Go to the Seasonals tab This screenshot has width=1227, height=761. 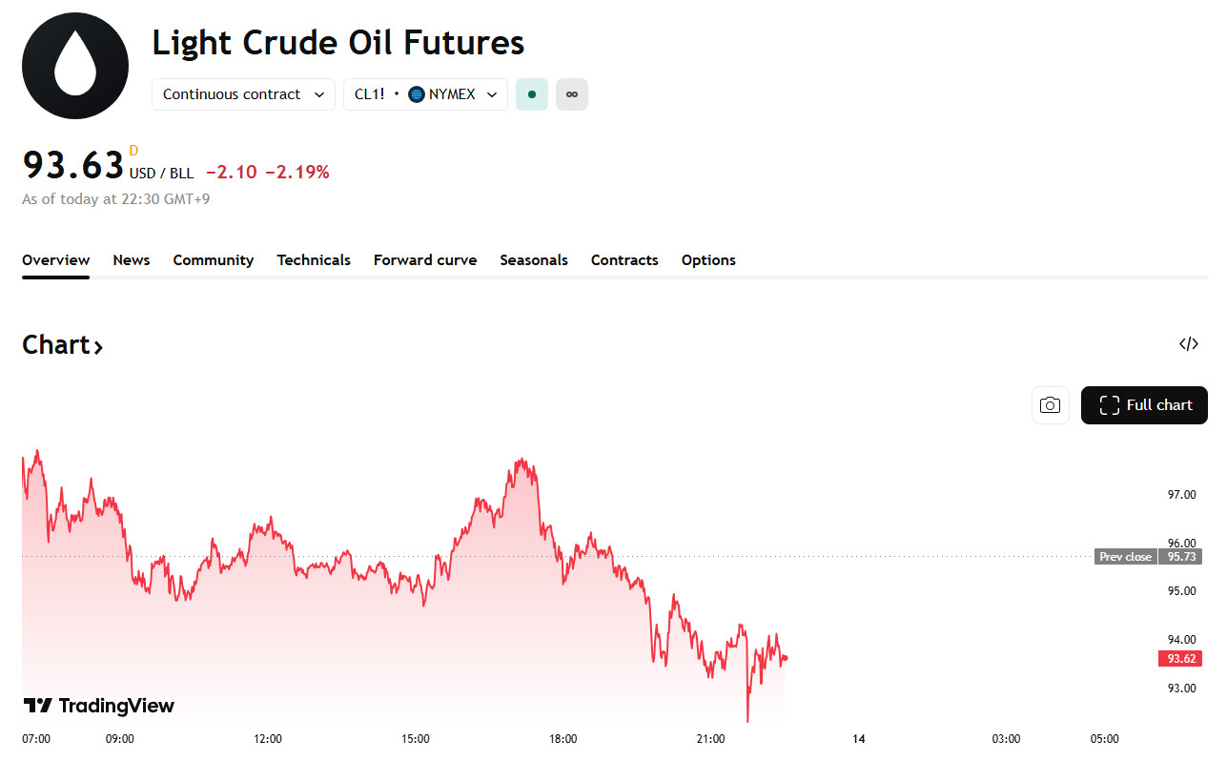click(534, 260)
